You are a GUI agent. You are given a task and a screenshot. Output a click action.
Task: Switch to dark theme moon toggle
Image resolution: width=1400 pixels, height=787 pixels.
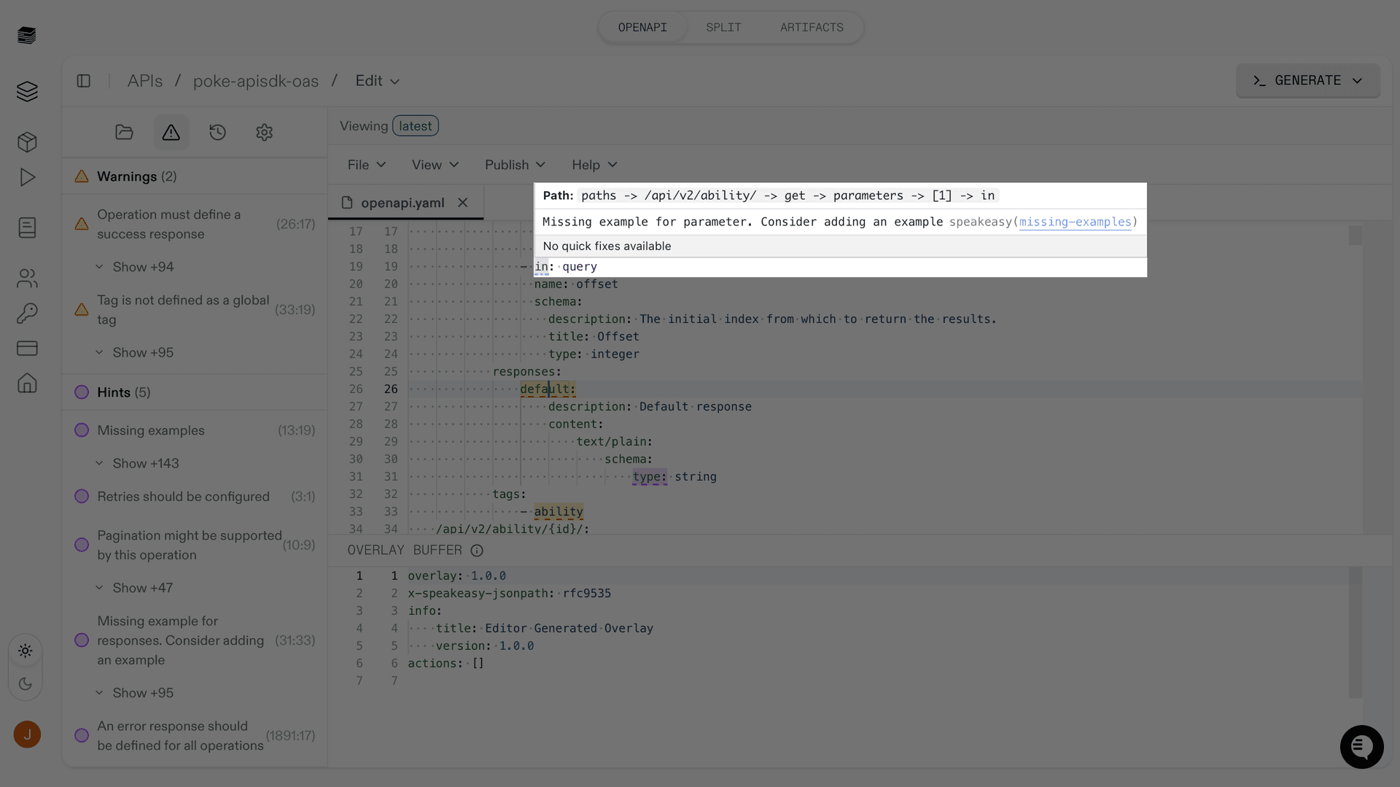coord(26,683)
